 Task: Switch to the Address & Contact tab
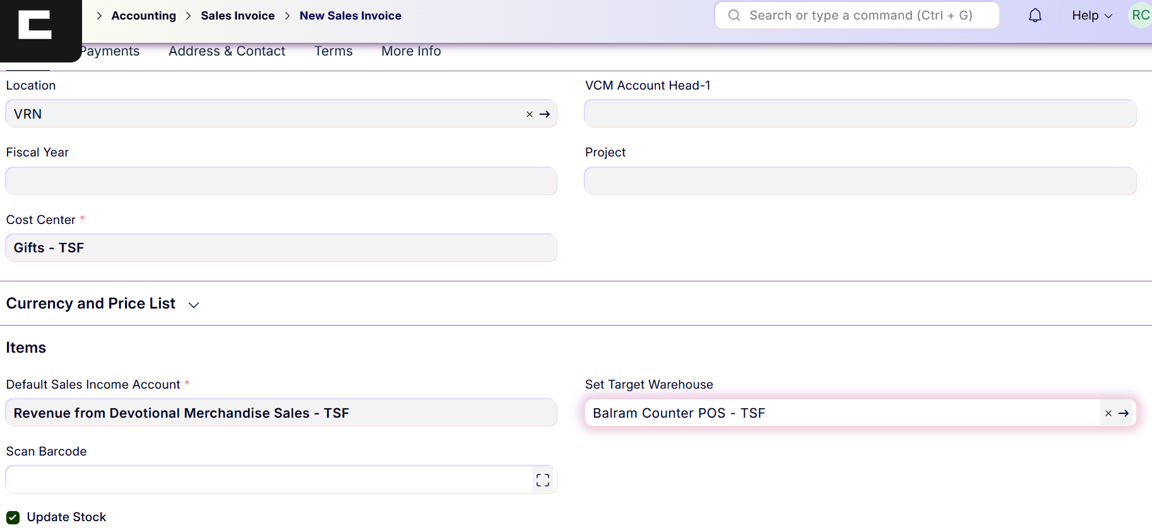[227, 51]
